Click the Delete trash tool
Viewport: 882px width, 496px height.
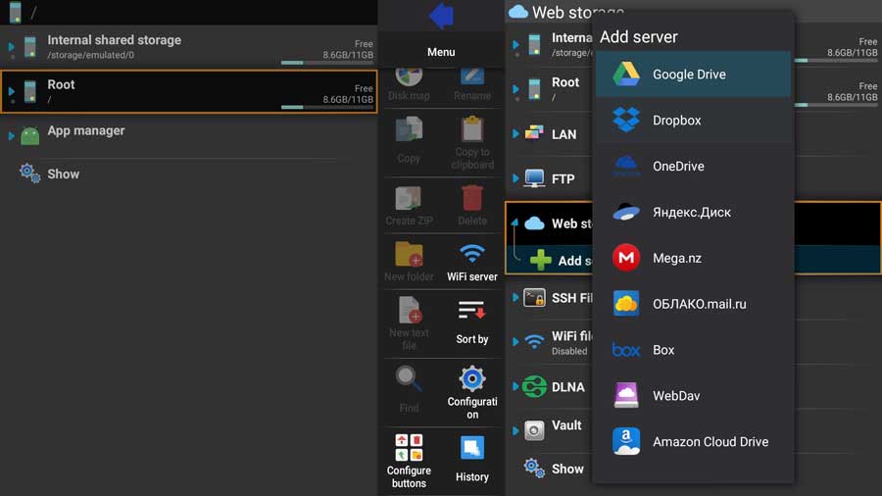click(472, 206)
